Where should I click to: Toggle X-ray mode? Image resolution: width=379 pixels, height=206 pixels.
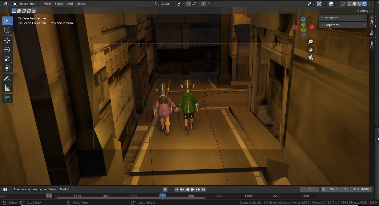tap(343, 4)
